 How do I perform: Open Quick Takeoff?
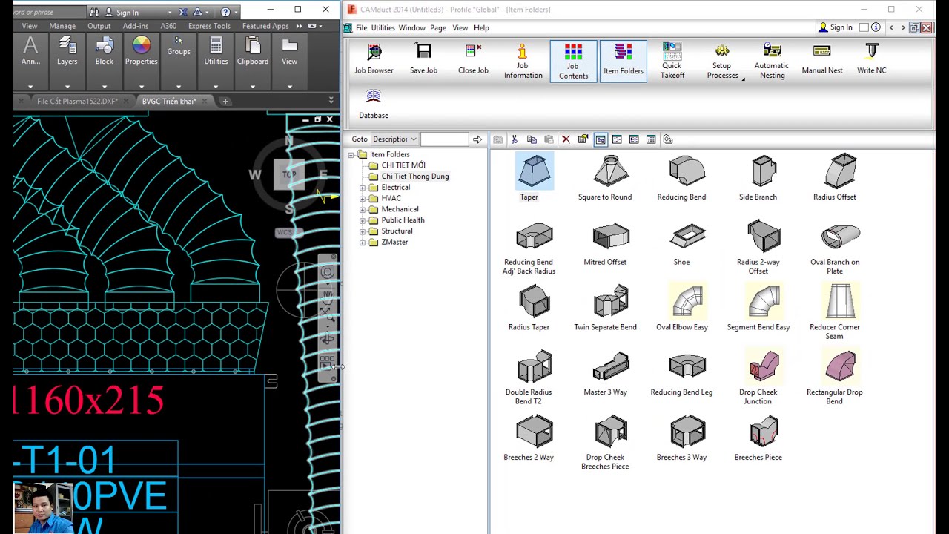click(x=672, y=61)
